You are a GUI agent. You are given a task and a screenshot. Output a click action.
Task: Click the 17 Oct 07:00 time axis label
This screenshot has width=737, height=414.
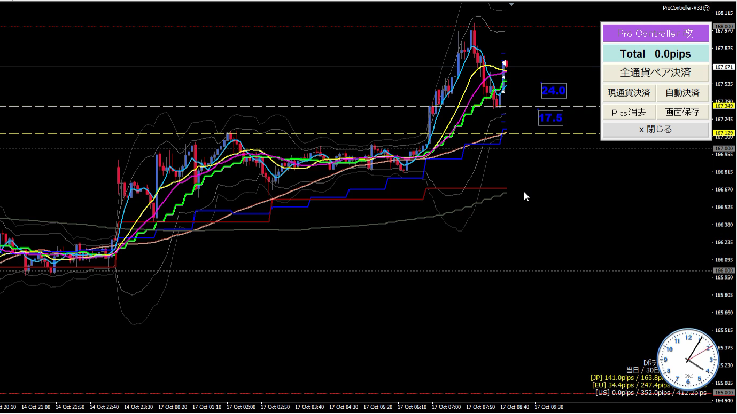click(x=446, y=407)
